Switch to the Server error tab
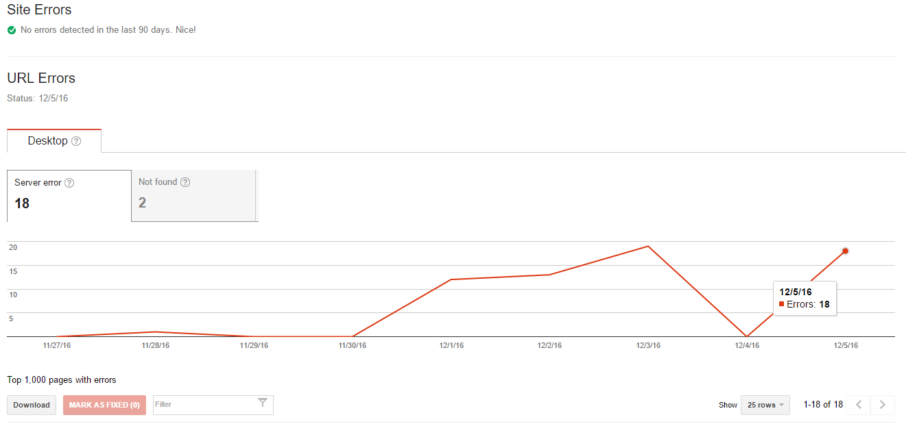Viewport: 917px width, 424px height. coord(69,196)
